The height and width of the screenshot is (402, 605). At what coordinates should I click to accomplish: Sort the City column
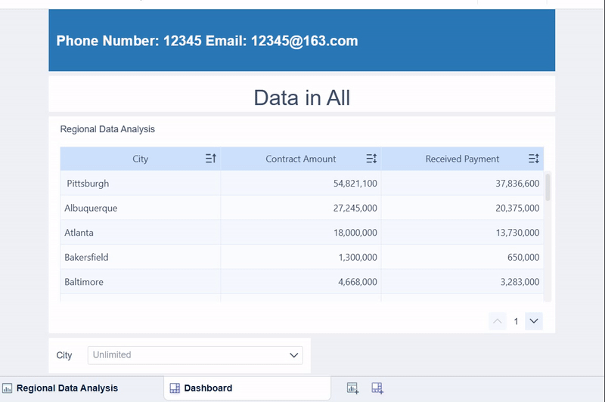(x=211, y=159)
